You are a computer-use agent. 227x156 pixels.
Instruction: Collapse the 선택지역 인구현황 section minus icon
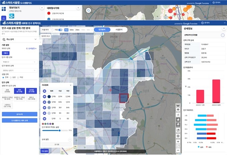pyautogui.click(x=223, y=35)
